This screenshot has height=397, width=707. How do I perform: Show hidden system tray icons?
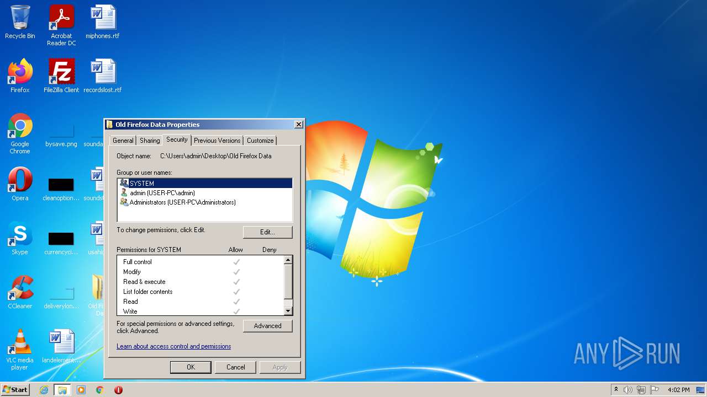(x=616, y=390)
